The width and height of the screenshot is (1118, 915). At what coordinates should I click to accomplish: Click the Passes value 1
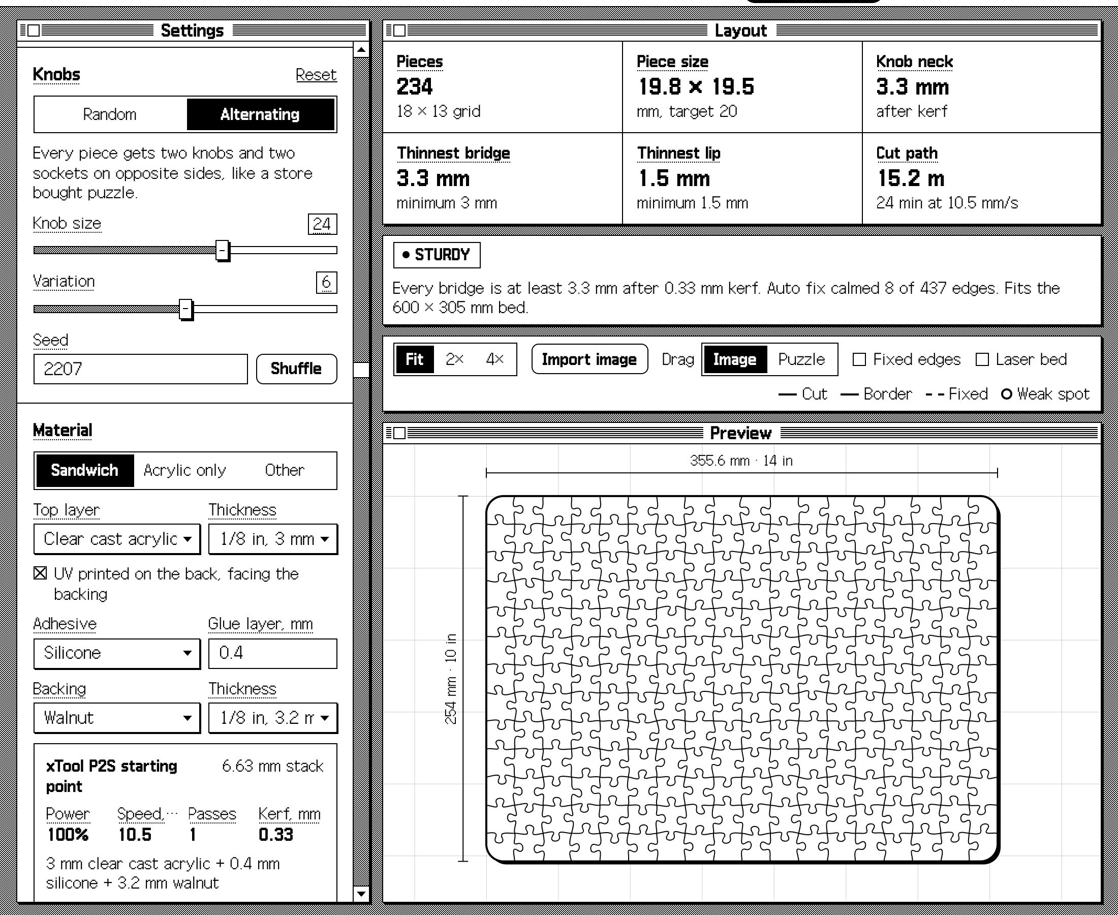coord(193,835)
